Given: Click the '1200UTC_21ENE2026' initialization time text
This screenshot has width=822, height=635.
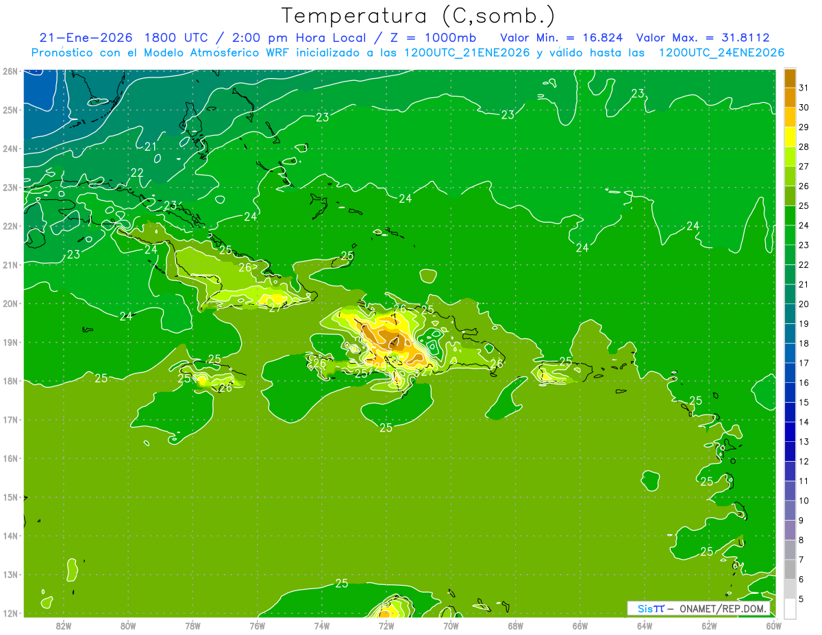Looking at the screenshot, I should tap(466, 53).
